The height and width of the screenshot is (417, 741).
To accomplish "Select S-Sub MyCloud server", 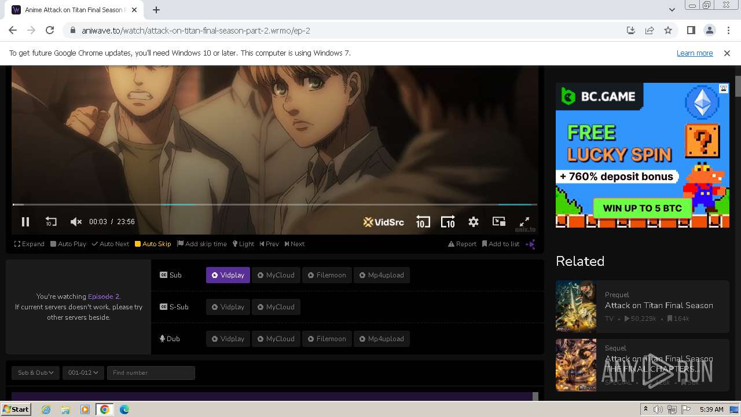I will click(276, 307).
